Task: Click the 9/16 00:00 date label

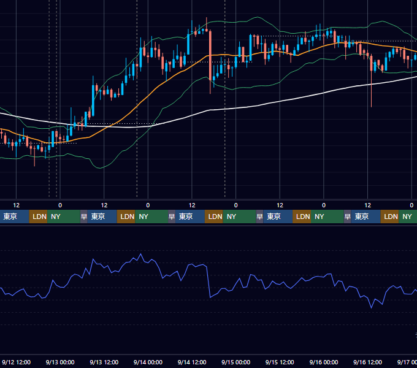Action: (x=324, y=362)
